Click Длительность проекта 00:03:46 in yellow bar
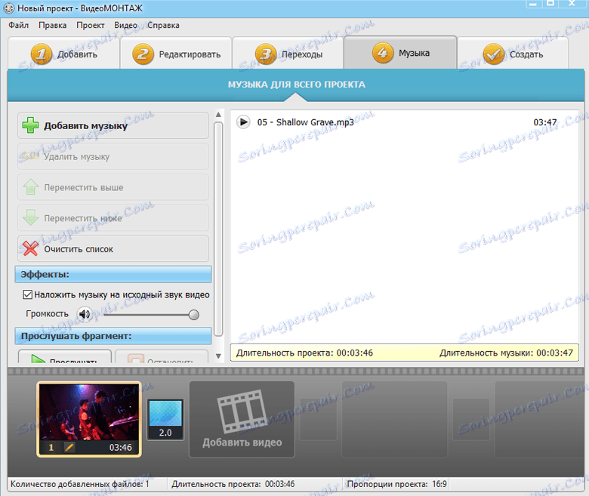 [x=304, y=353]
